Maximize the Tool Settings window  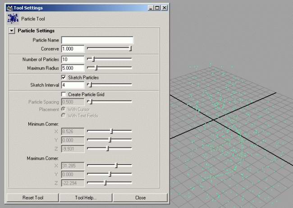(156, 8)
